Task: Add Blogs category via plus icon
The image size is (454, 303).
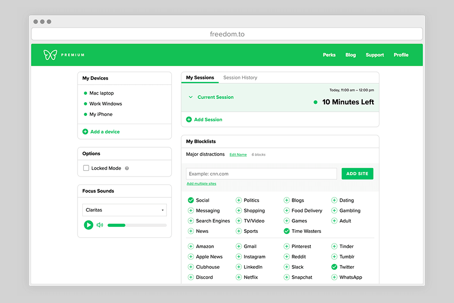Action: (287, 200)
